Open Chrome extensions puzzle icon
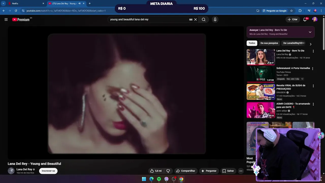Screen dimensions: 325x183 [300, 11]
